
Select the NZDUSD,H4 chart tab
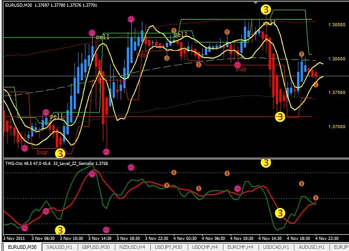[x=132, y=247]
